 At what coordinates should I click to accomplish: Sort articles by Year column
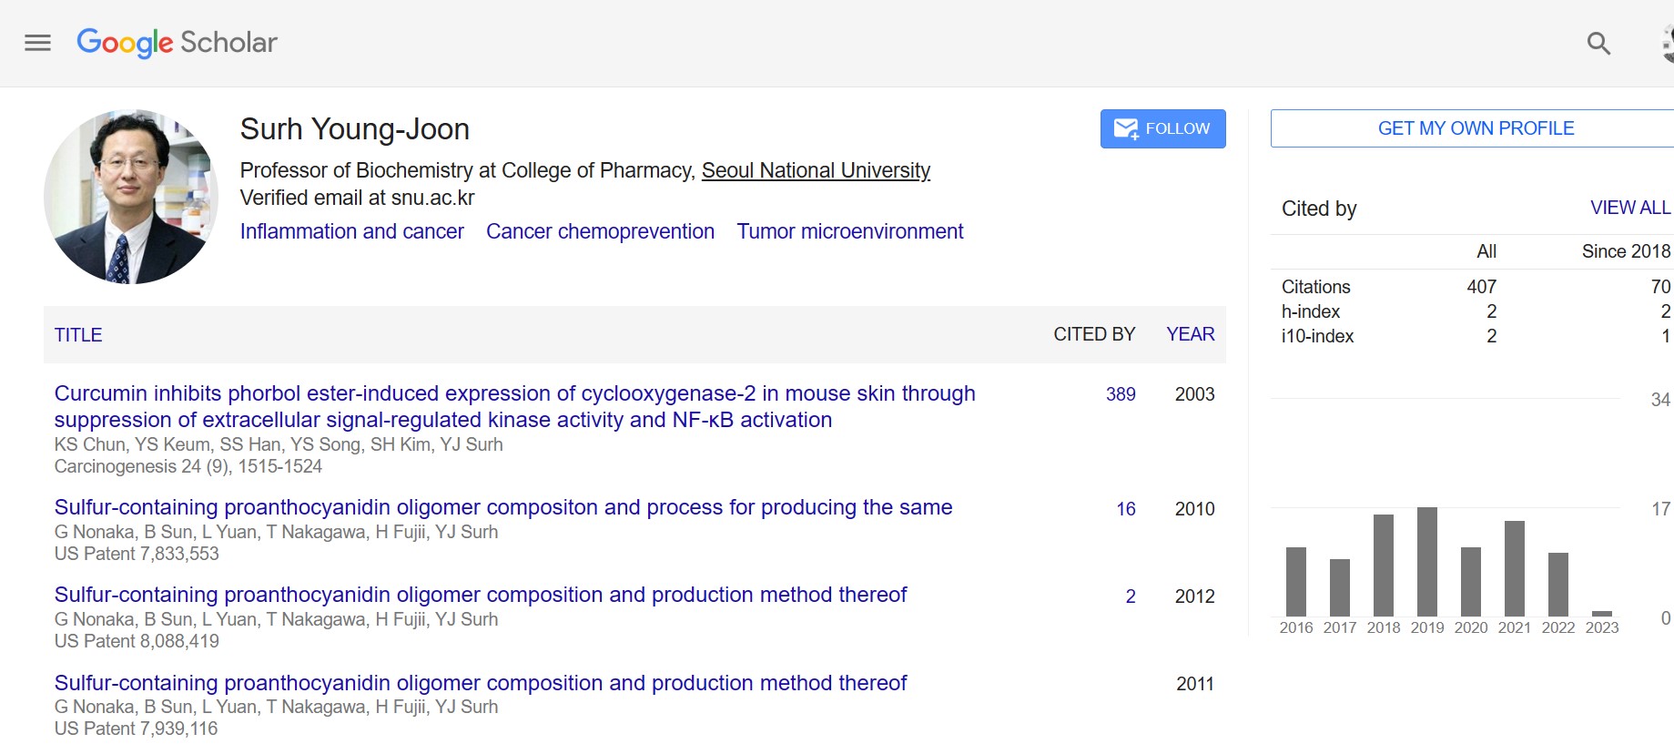tap(1190, 334)
